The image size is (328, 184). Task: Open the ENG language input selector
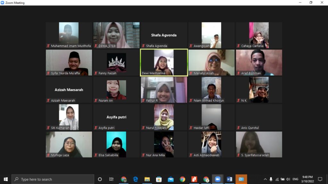pyautogui.click(x=295, y=179)
